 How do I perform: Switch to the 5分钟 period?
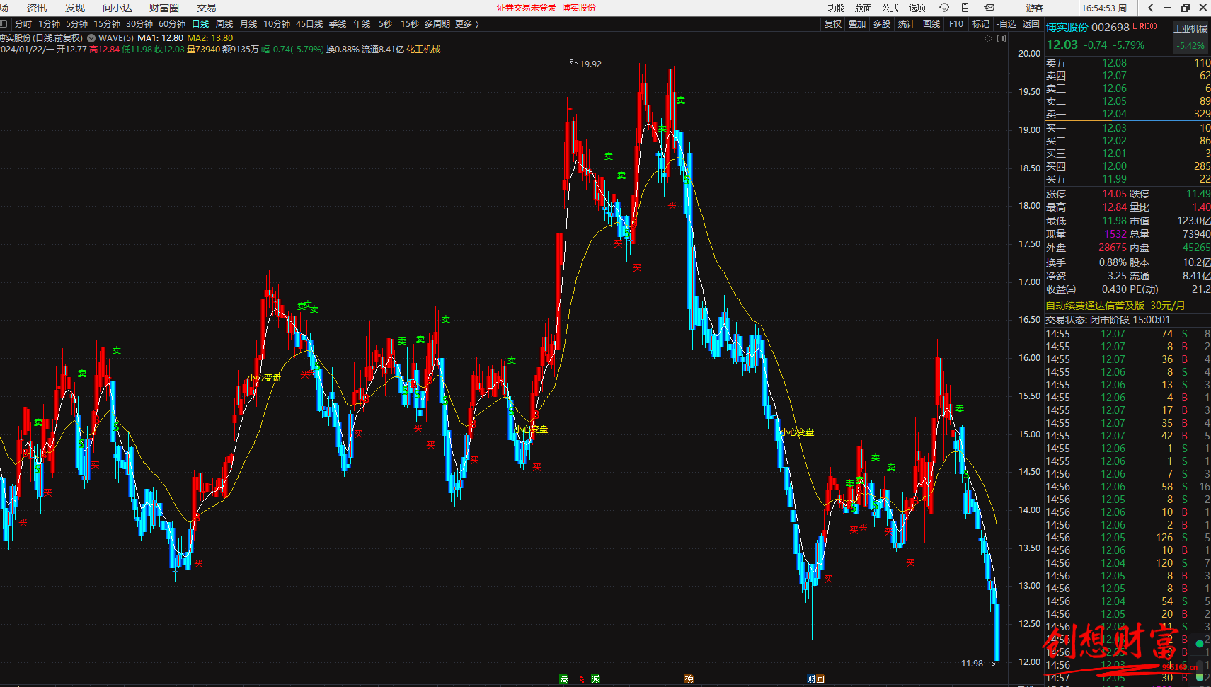point(77,24)
